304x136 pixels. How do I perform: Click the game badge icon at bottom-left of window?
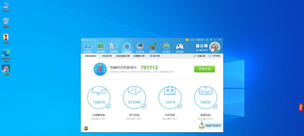click(86, 128)
